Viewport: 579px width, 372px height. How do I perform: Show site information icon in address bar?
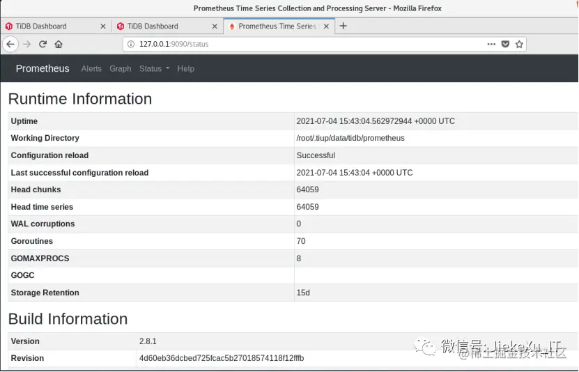point(131,44)
